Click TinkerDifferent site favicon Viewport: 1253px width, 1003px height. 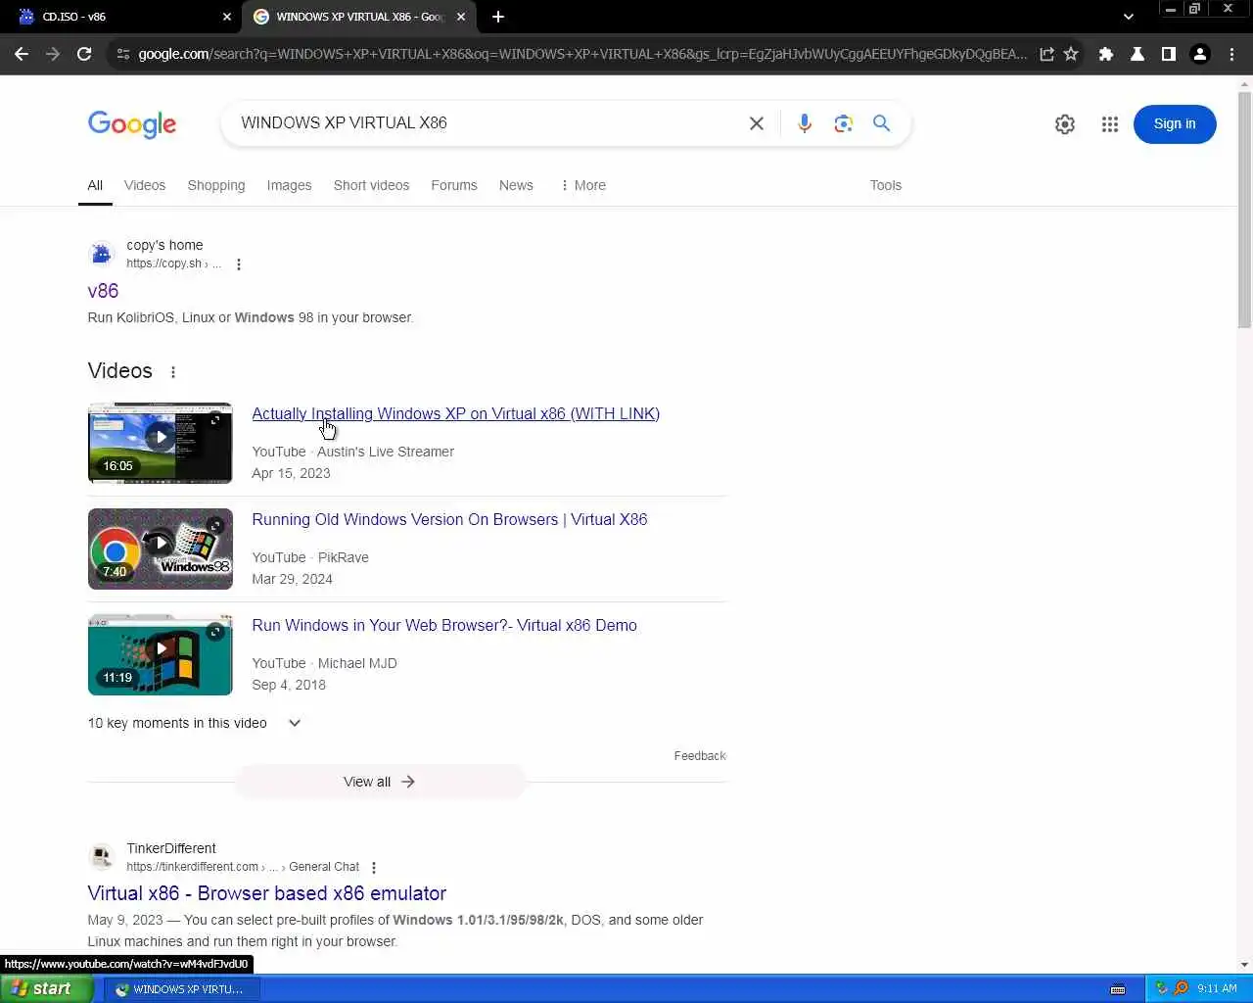point(101,857)
